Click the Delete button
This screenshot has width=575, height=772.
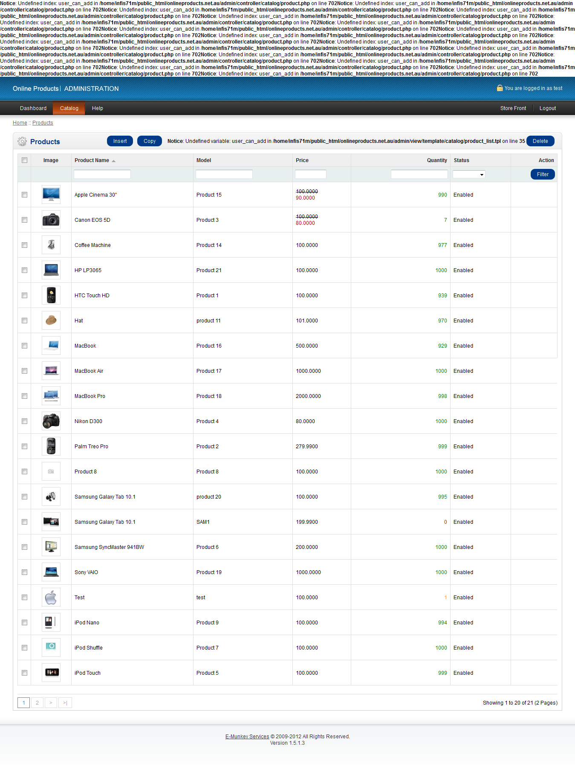540,141
